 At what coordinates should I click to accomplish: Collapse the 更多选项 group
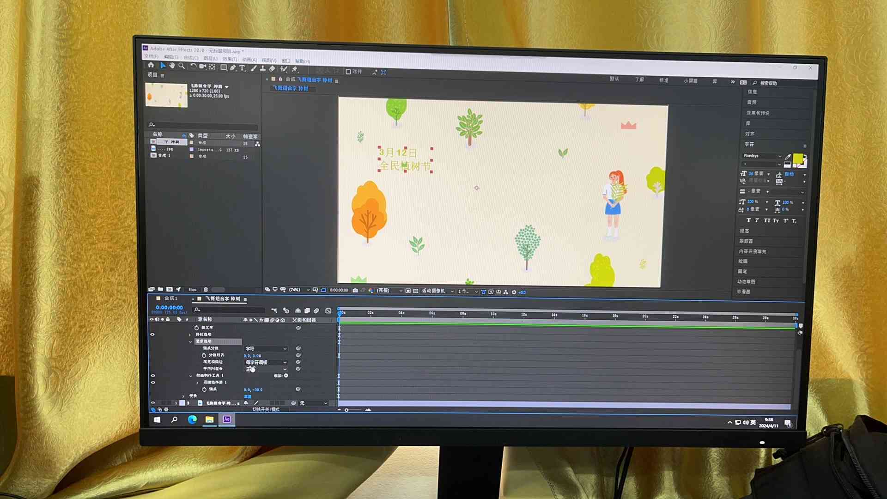(190, 341)
